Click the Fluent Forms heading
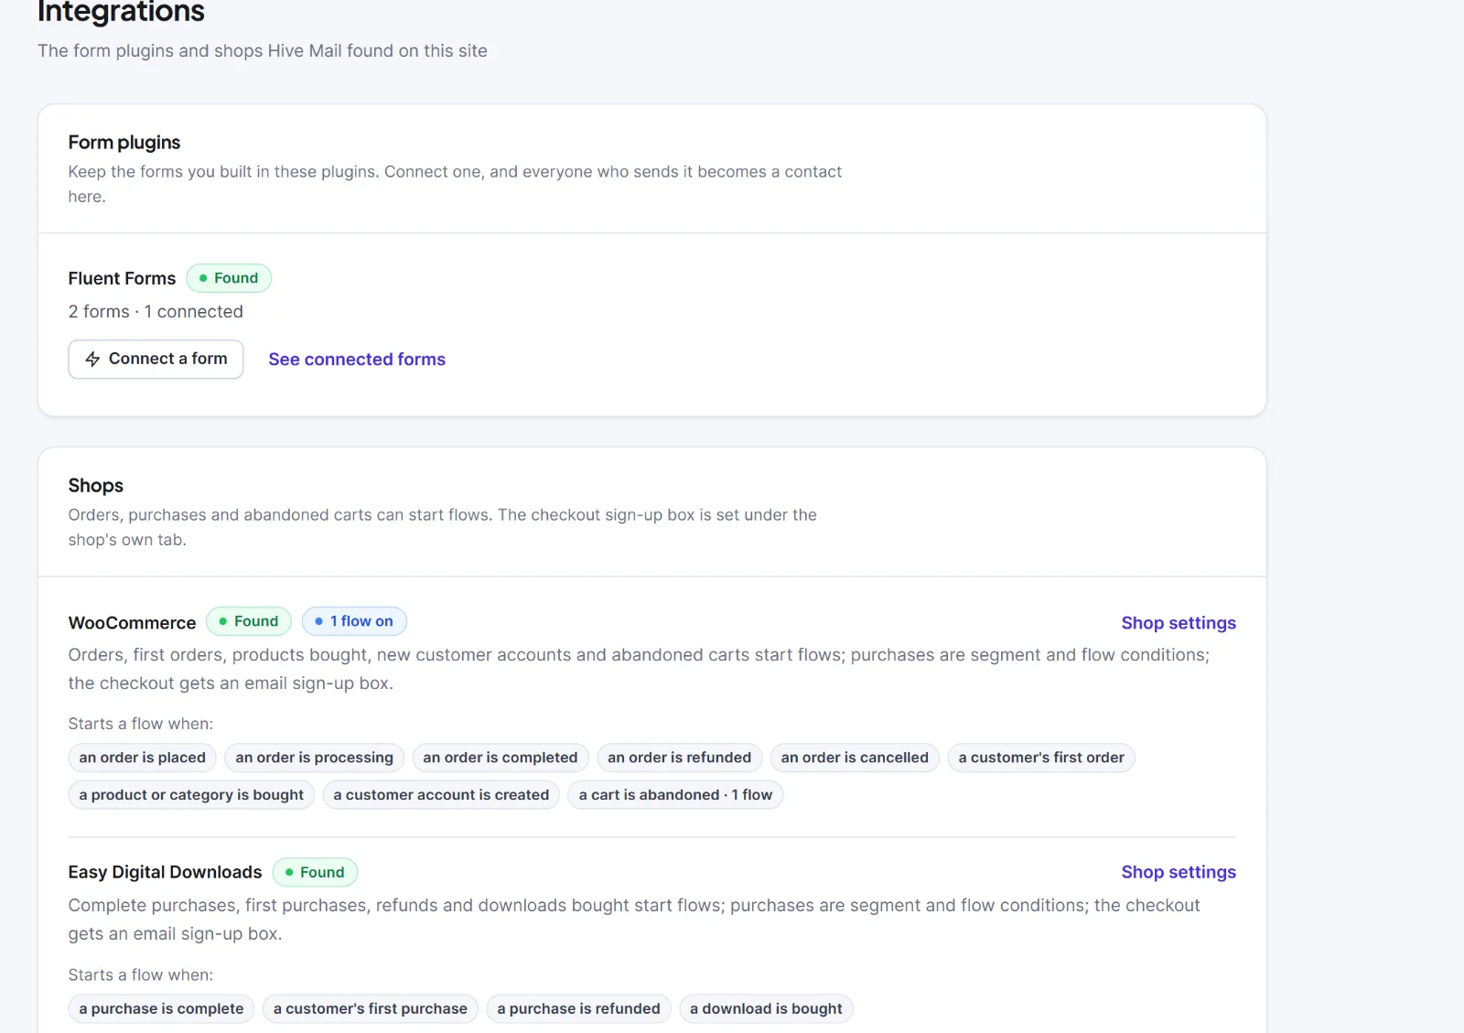The width and height of the screenshot is (1464, 1033). 122,278
